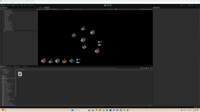Advance one frame with the Step button
Image resolution: width=200 pixels, height=112 pixels.
[x=110, y=5]
